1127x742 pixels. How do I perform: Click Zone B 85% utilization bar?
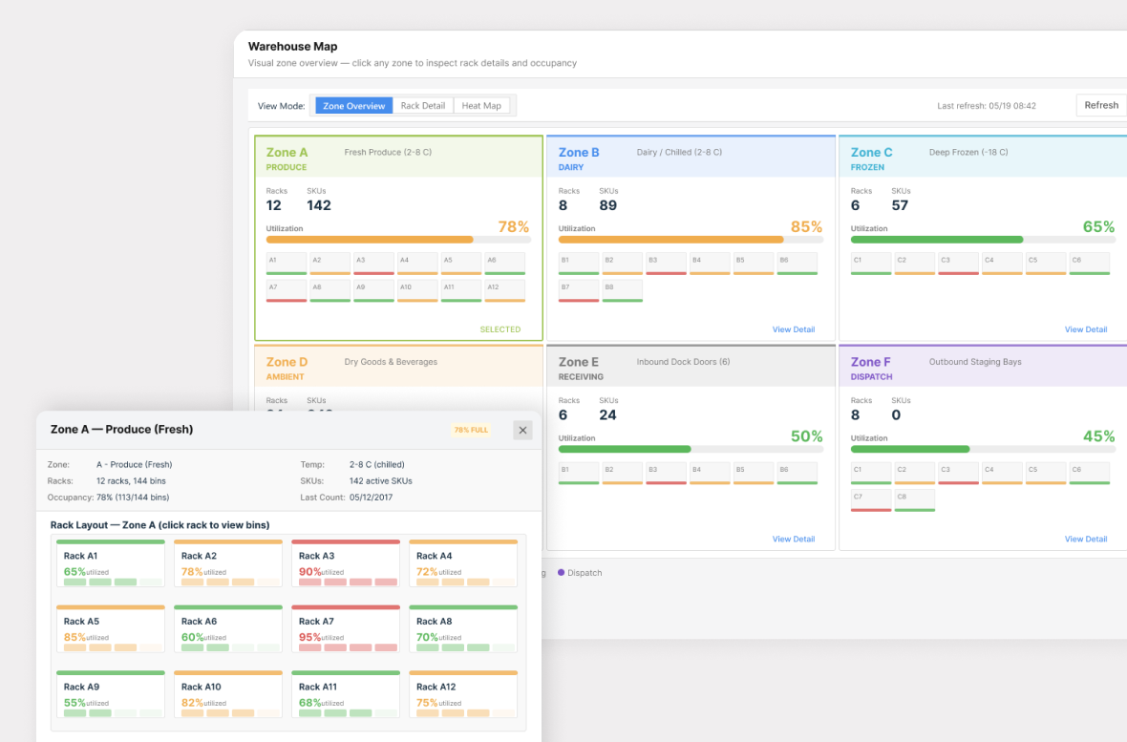691,240
